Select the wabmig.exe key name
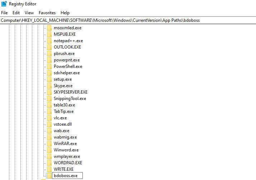Screen dimensions: 256x180 tap(65, 137)
